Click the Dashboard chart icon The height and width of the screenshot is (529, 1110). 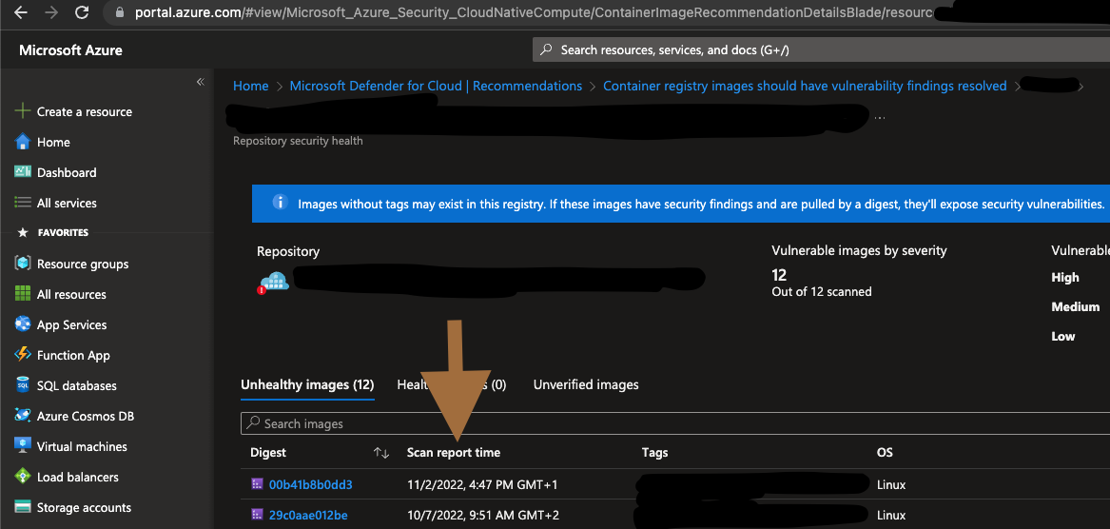23,172
